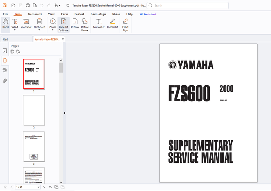Create a PDF with the new document icon
This screenshot has width=271, height=191.
pyautogui.click(x=35, y=6)
